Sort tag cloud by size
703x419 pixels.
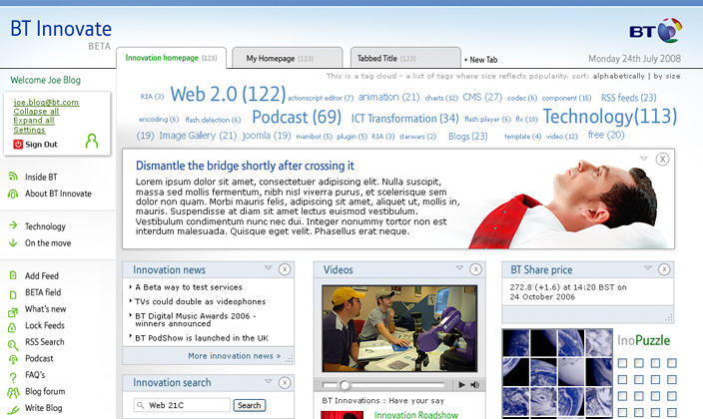coord(667,76)
